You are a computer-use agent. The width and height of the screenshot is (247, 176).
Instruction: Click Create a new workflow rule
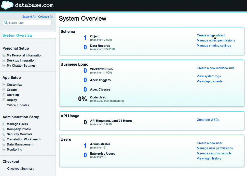pos(215,68)
